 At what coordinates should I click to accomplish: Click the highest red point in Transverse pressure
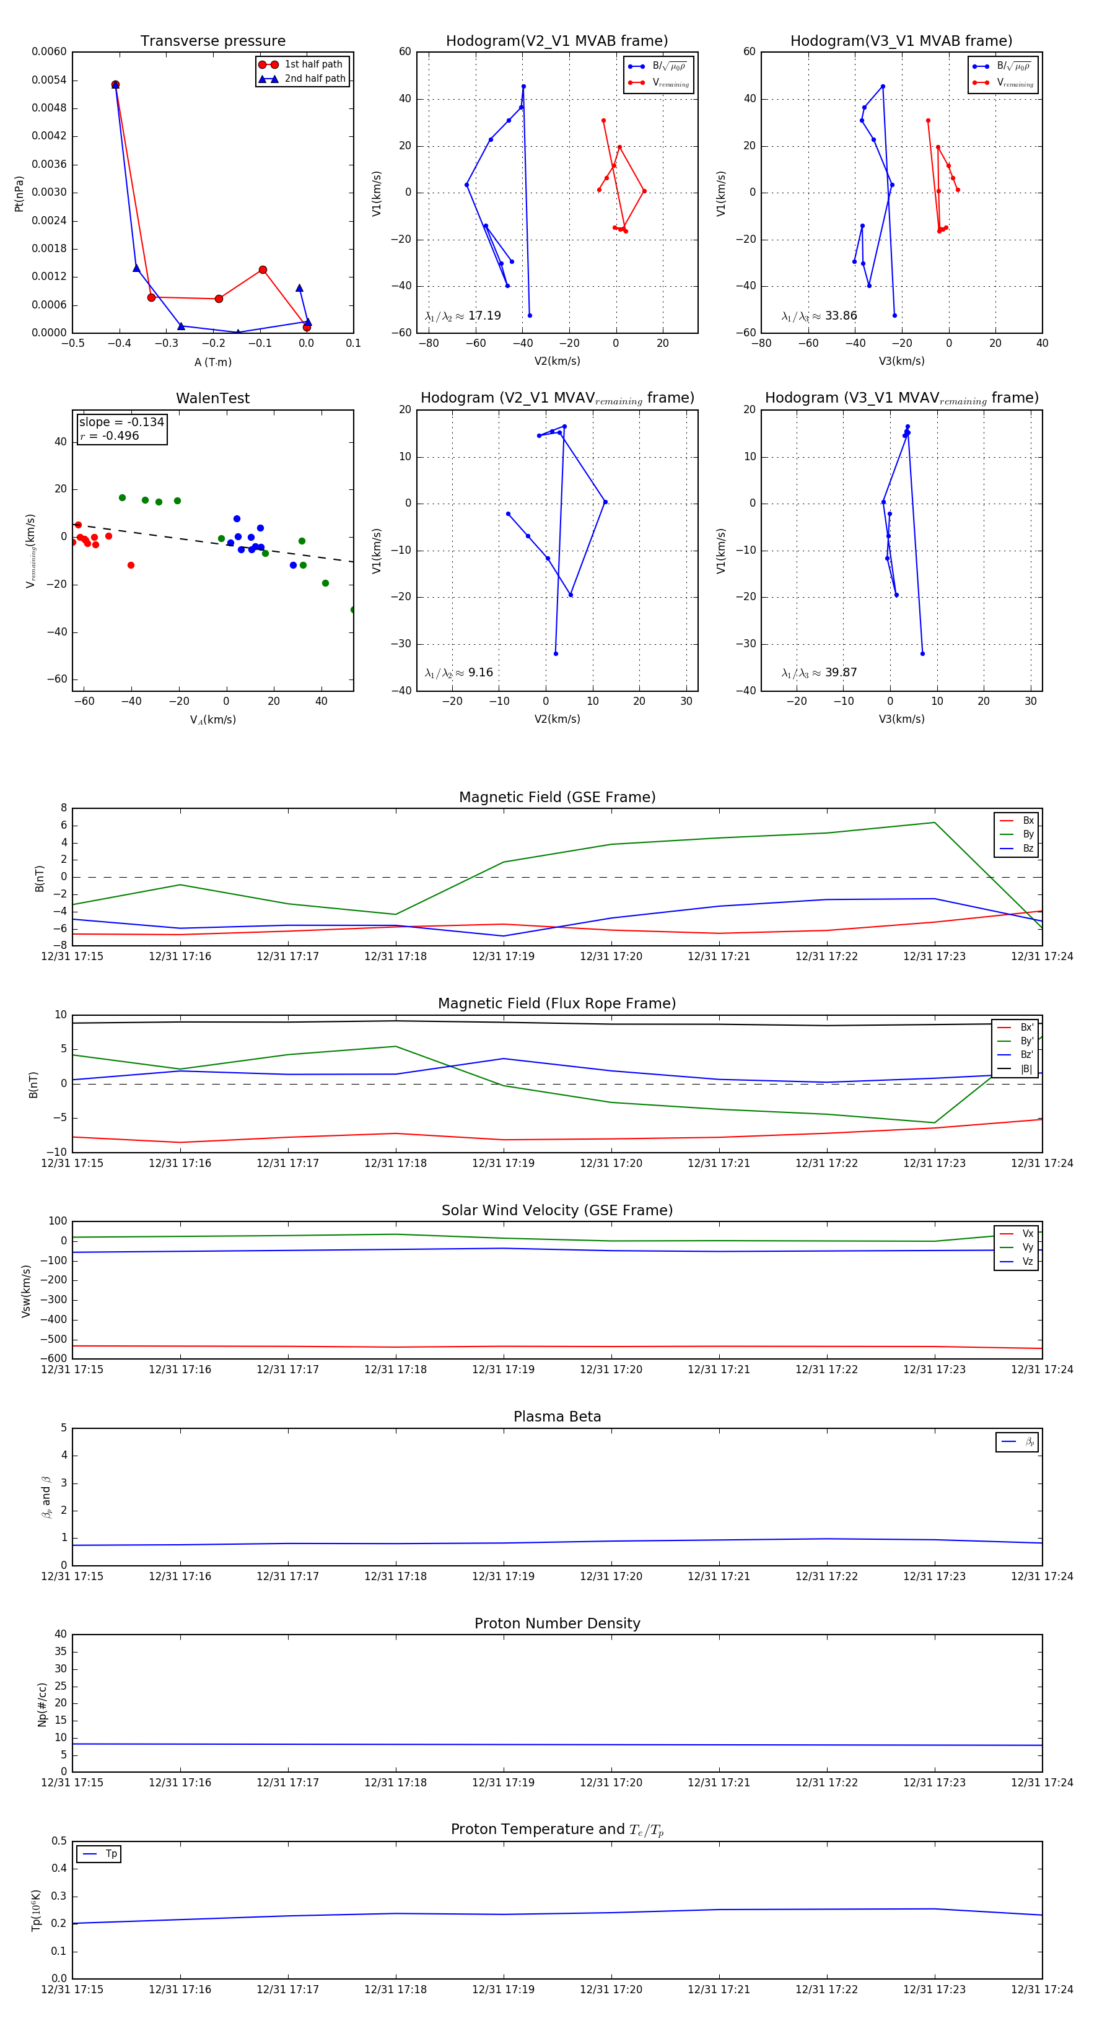115,84
